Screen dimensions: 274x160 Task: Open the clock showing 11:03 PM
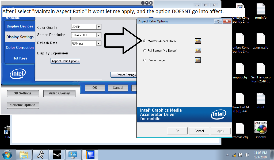point(260,155)
